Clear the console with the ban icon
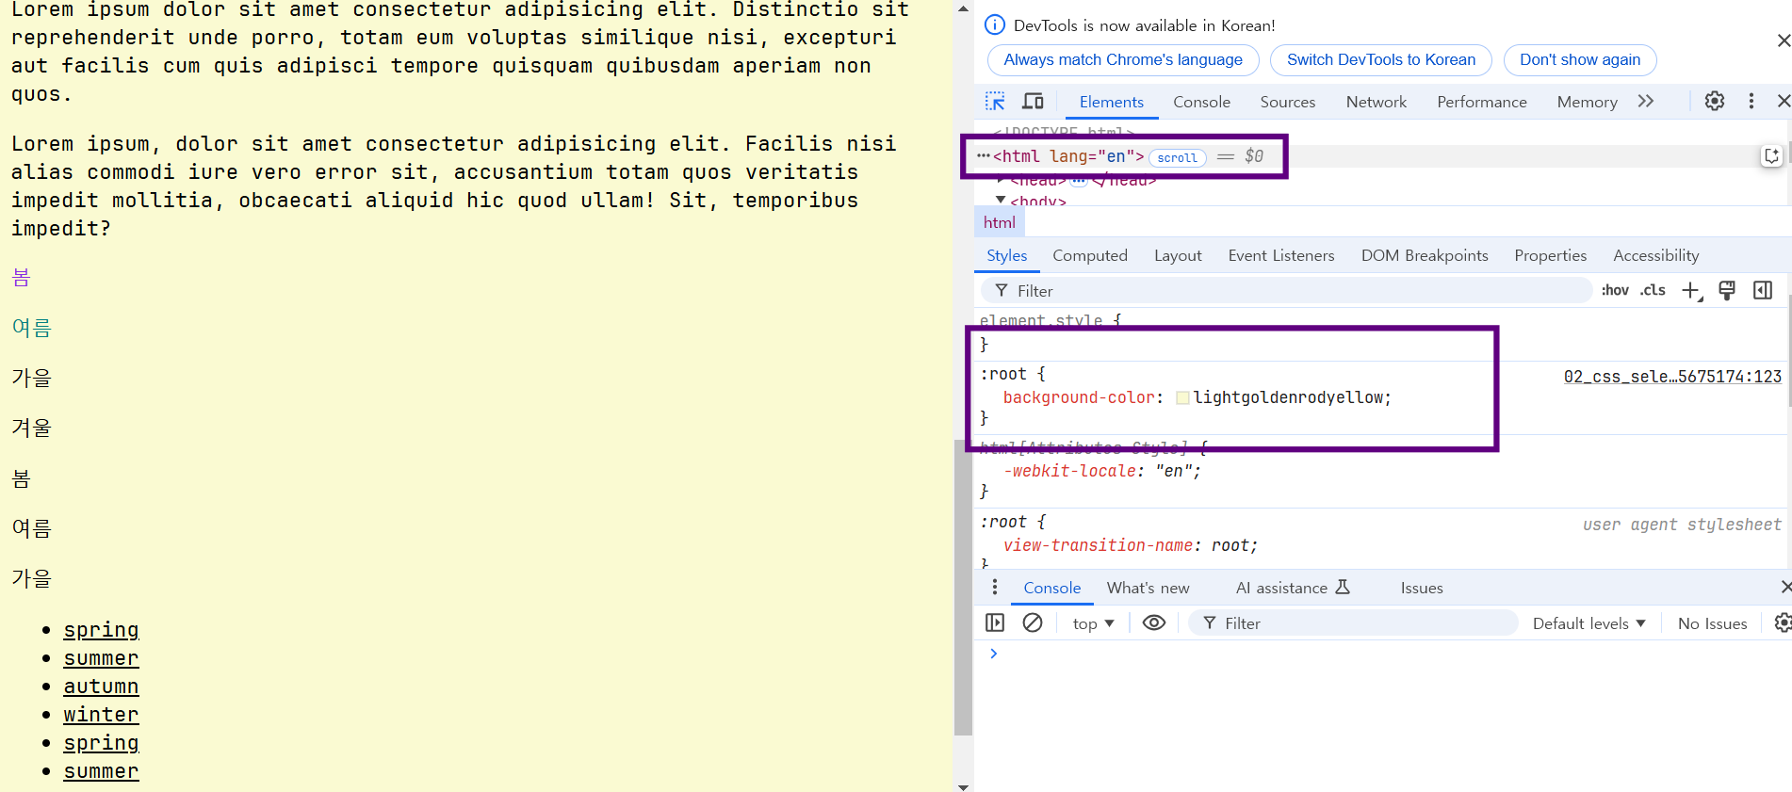Screen dimensions: 1792x792 click(x=1033, y=623)
